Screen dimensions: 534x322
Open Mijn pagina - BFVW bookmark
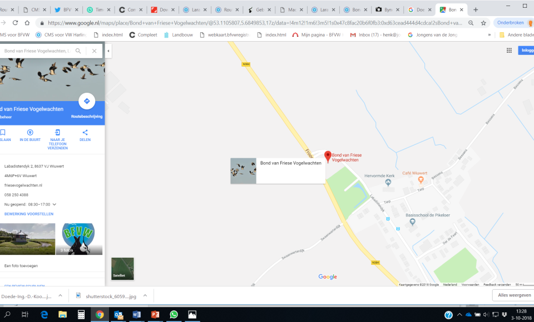pos(318,34)
